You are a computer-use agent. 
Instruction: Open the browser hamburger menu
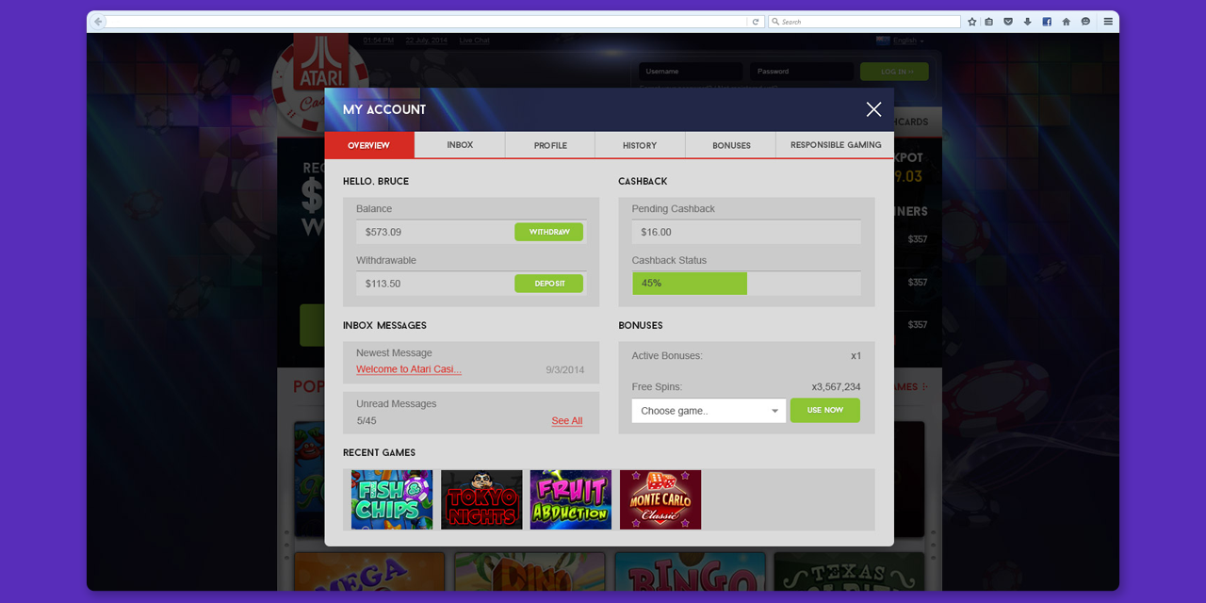pos(1108,22)
